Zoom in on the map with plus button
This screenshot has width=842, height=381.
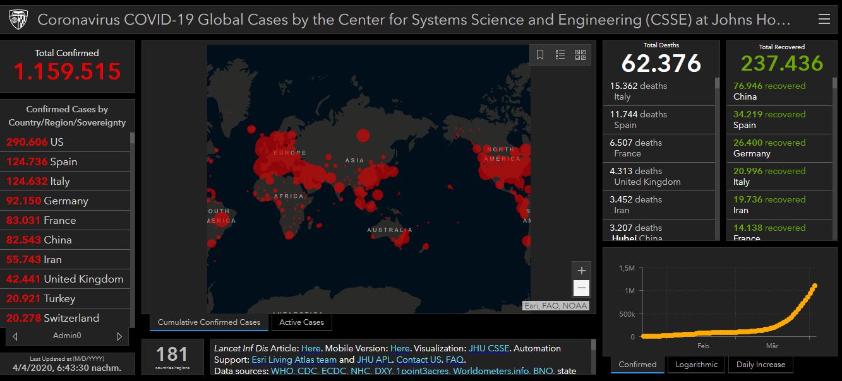pyautogui.click(x=582, y=270)
